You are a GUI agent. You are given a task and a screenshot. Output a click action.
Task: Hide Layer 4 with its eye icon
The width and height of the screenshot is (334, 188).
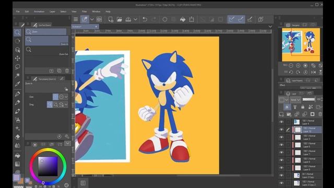(281, 122)
